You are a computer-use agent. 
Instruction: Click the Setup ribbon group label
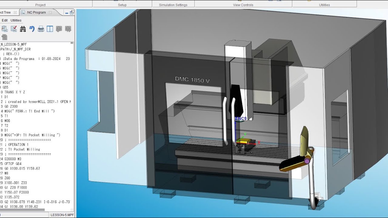122,5
